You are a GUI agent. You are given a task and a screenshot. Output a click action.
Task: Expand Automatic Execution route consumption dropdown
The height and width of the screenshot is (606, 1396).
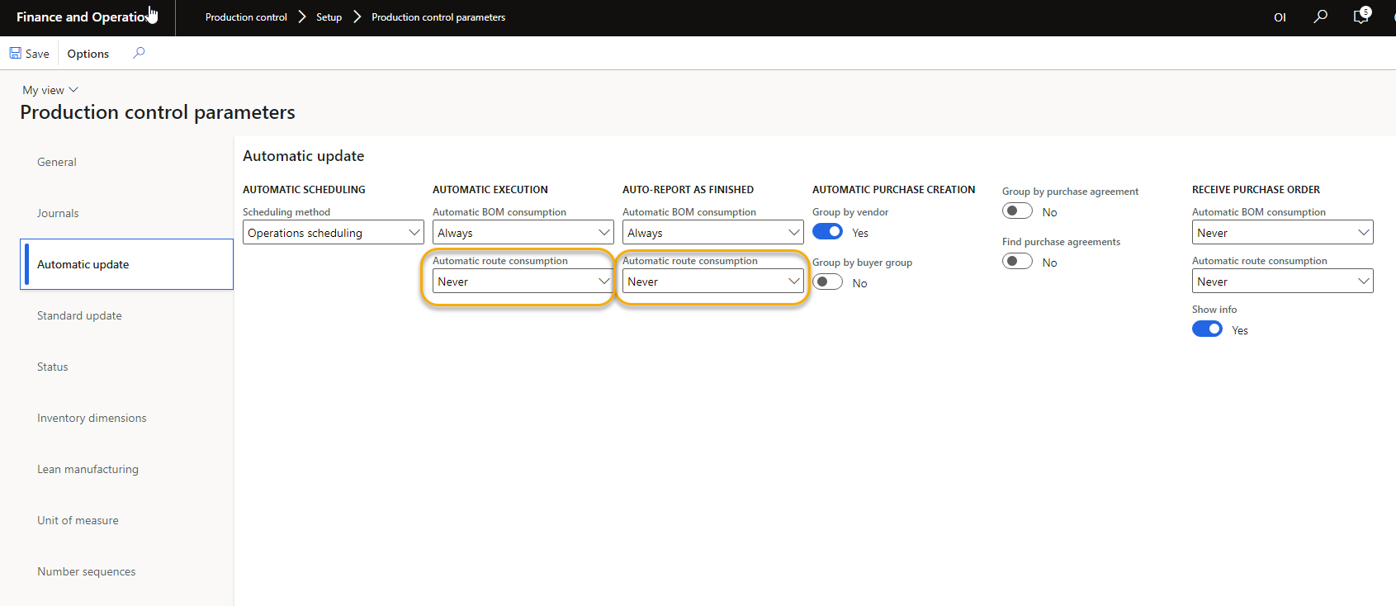[523, 282]
